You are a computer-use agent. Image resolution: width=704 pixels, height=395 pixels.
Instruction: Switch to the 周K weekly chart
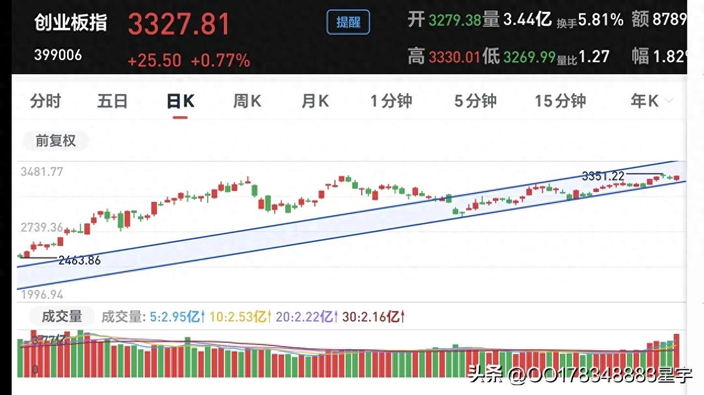pos(246,101)
